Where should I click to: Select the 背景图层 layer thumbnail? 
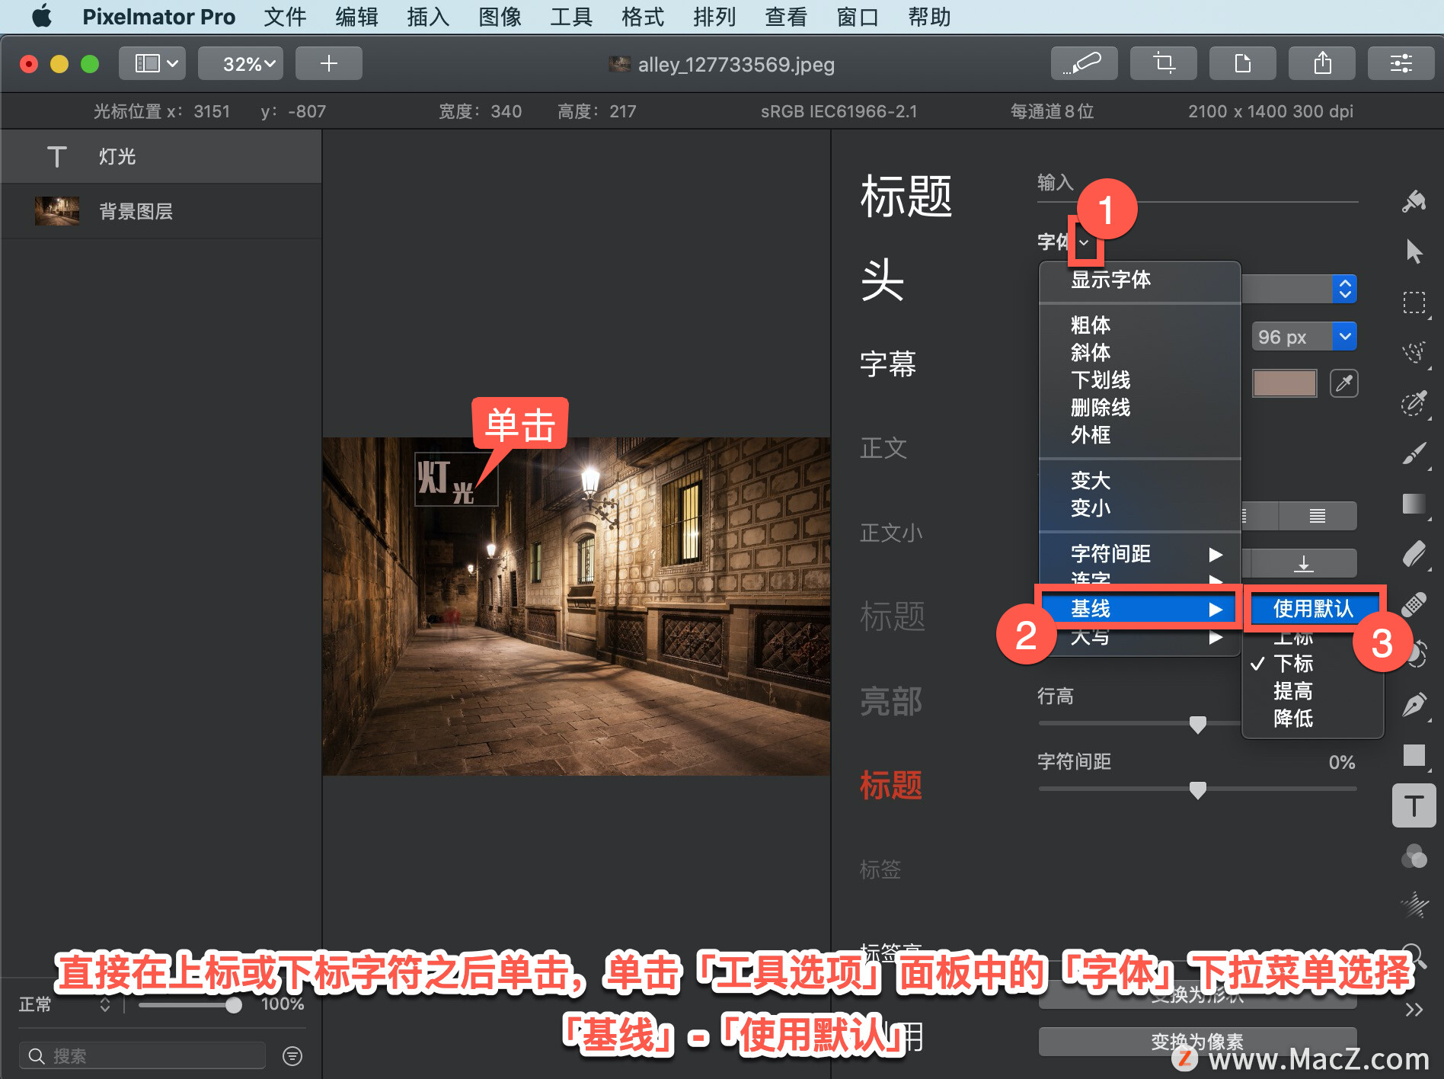[x=57, y=211]
